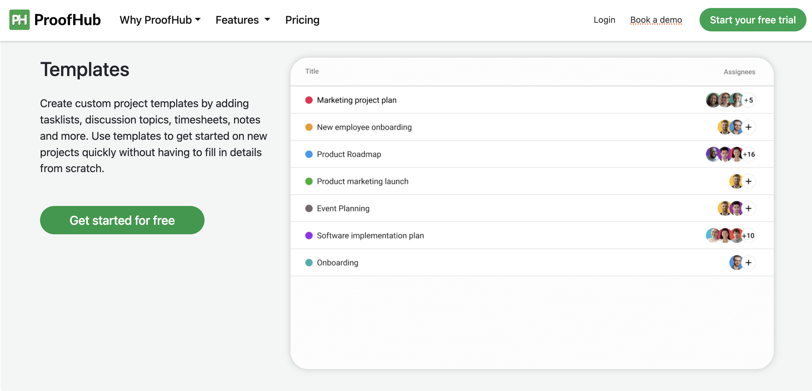This screenshot has width=812, height=391.
Task: Open the ProofHub wordmark home link
Action: 67,20
